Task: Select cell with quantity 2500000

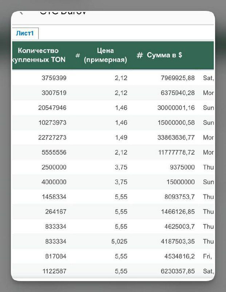Action: pyautogui.click(x=54, y=167)
